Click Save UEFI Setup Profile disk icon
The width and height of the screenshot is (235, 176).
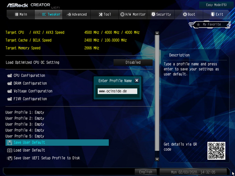pos(10,158)
